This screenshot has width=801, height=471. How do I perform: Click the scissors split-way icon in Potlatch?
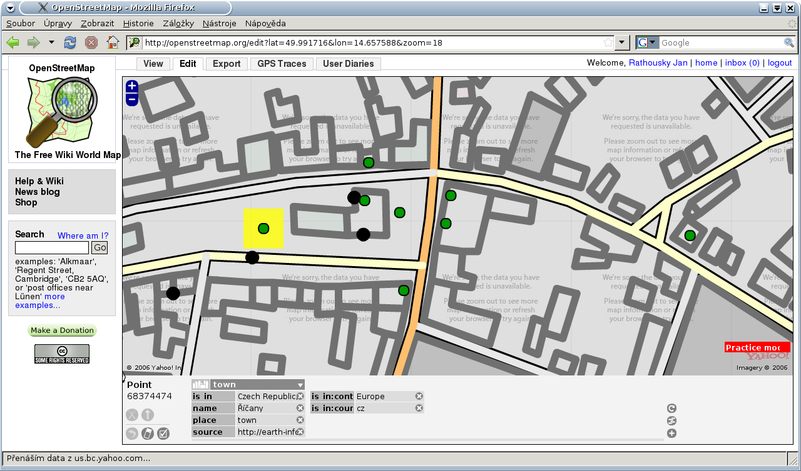(132, 415)
